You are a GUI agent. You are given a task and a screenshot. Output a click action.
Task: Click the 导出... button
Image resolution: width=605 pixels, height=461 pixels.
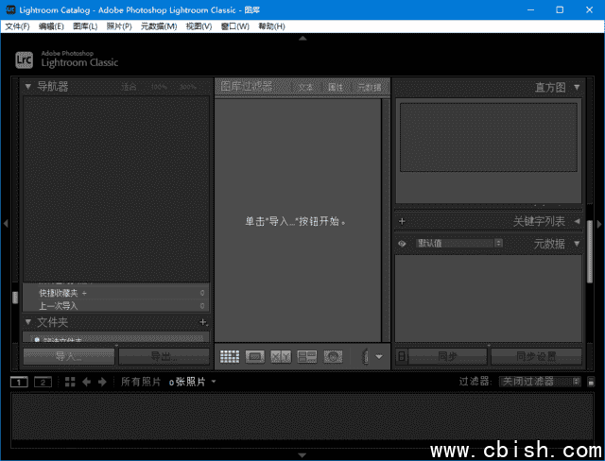coord(164,356)
